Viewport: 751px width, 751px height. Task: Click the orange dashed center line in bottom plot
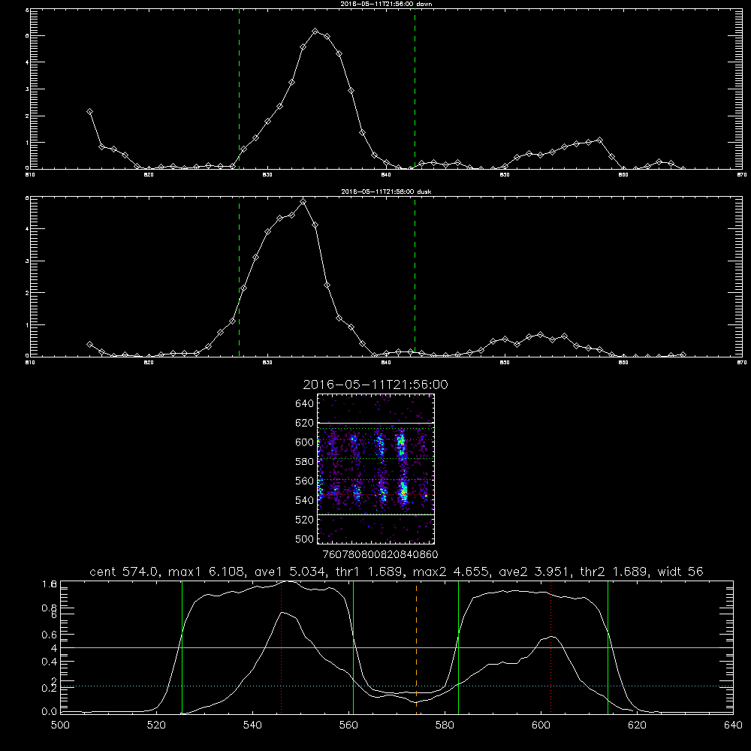click(x=416, y=647)
